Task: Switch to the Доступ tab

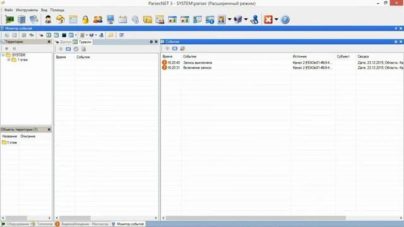Action: tap(63, 42)
